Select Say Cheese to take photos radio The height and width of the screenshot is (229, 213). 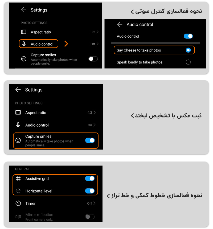[188, 50]
